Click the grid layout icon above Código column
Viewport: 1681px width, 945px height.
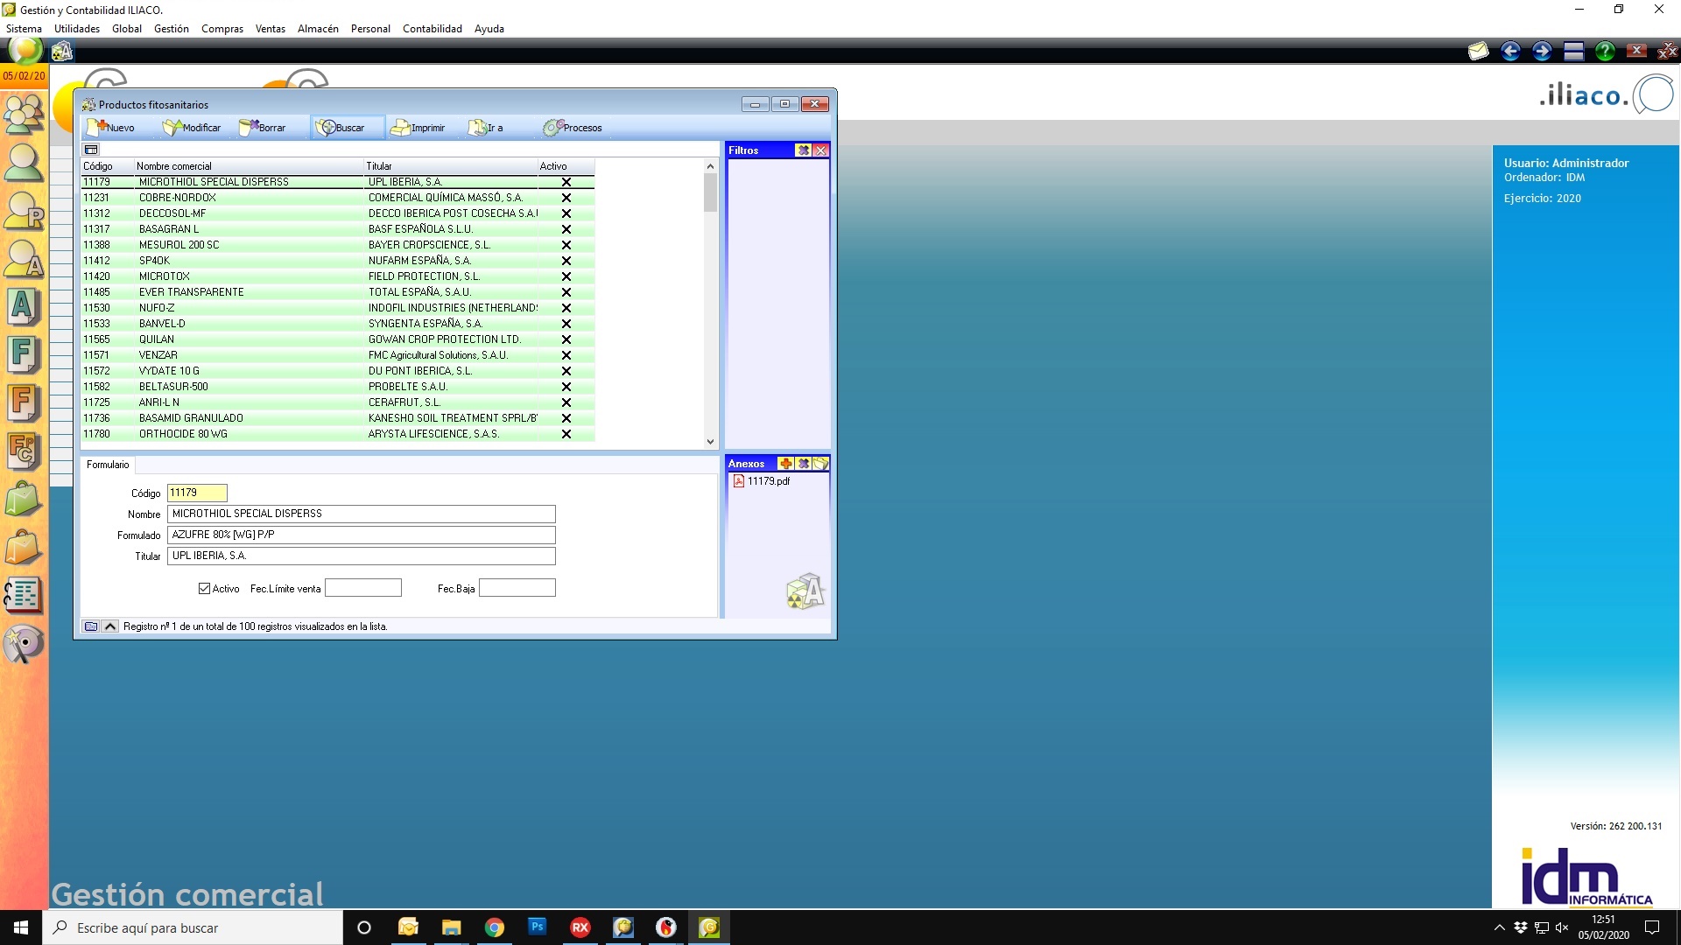tap(91, 150)
